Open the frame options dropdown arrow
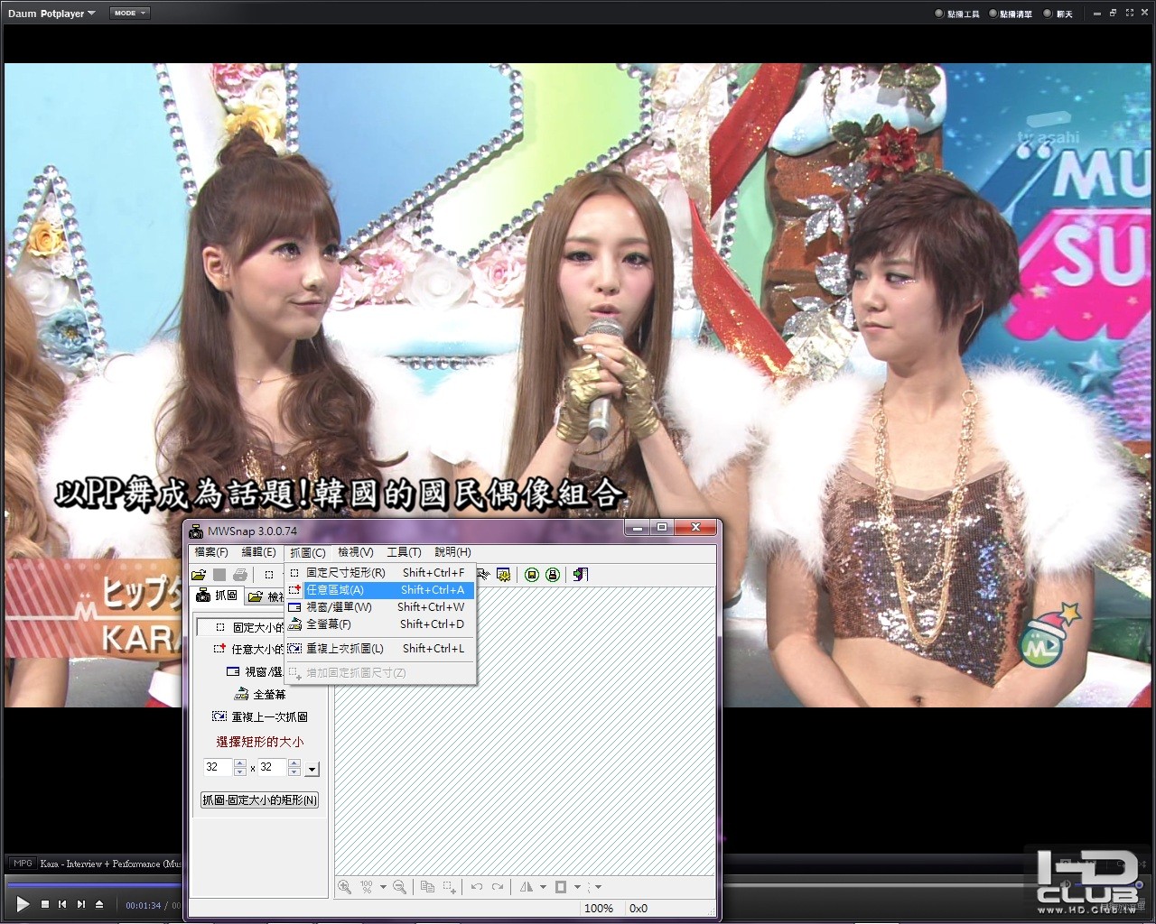The width and height of the screenshot is (1156, 924). (x=576, y=887)
